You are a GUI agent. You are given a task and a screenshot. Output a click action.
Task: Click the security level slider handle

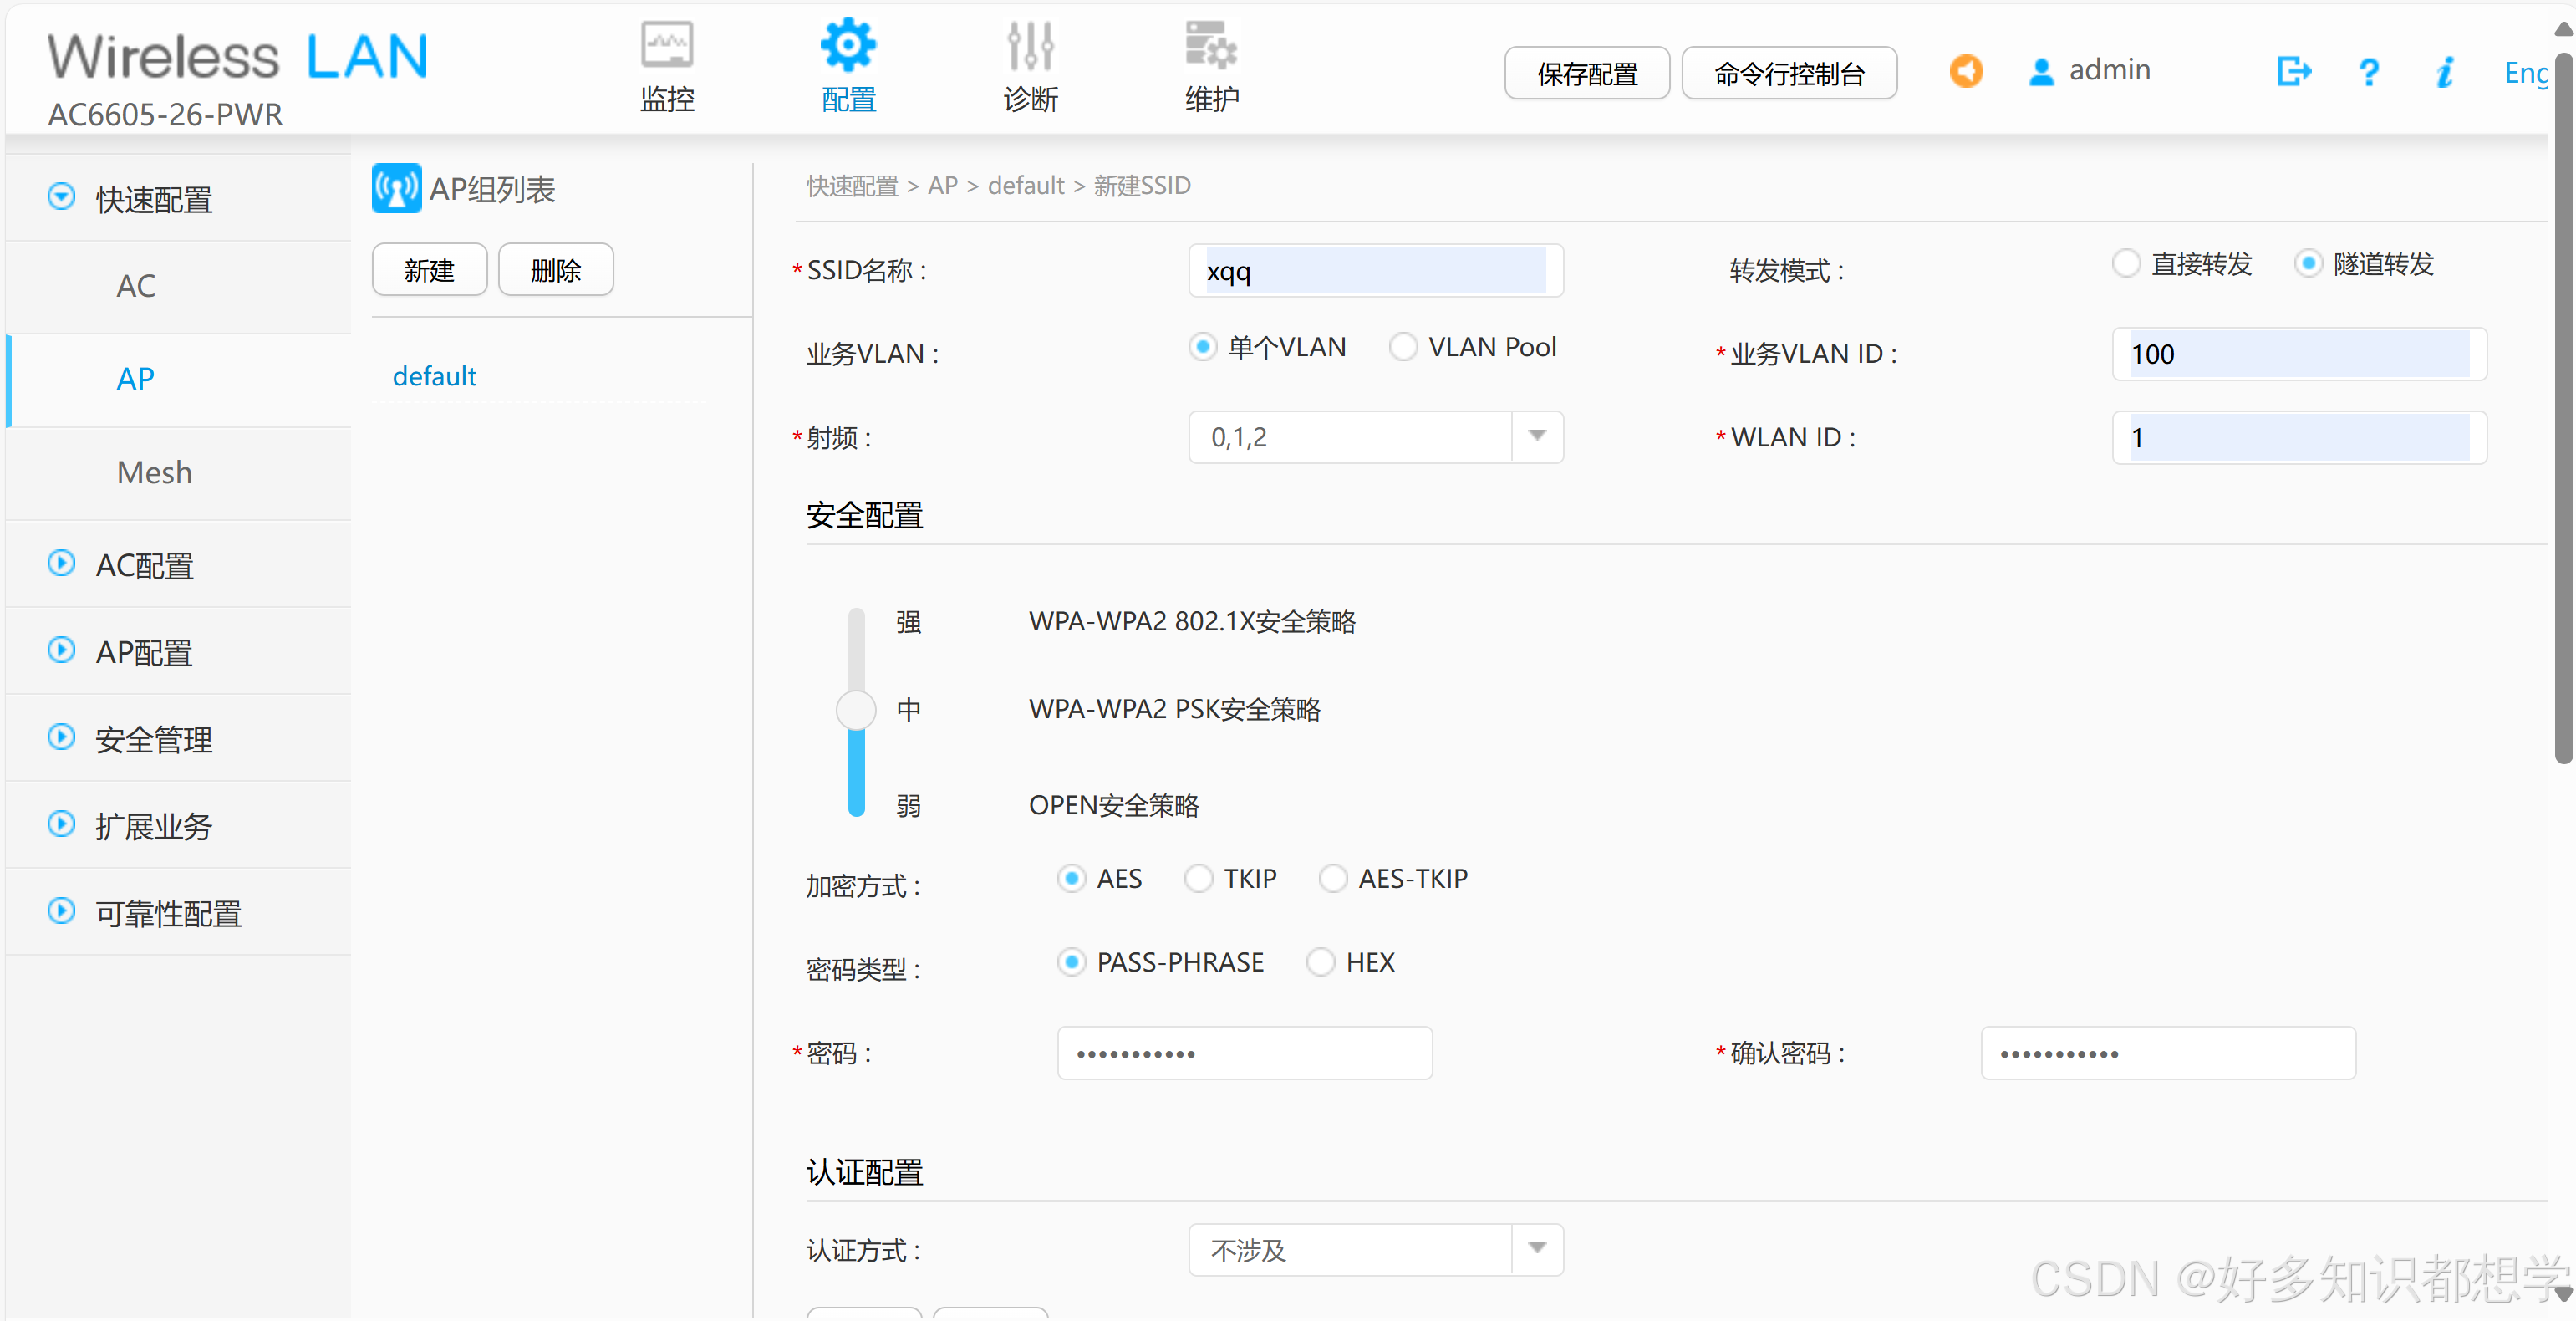[856, 710]
